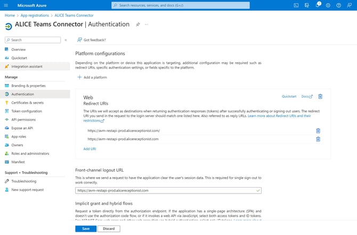Viewport: 357px width, 235px height.
Task: Add a platform configuration
Action: coord(92,77)
